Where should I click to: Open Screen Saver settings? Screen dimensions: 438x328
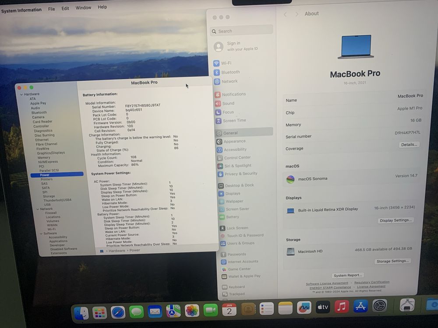(234, 209)
